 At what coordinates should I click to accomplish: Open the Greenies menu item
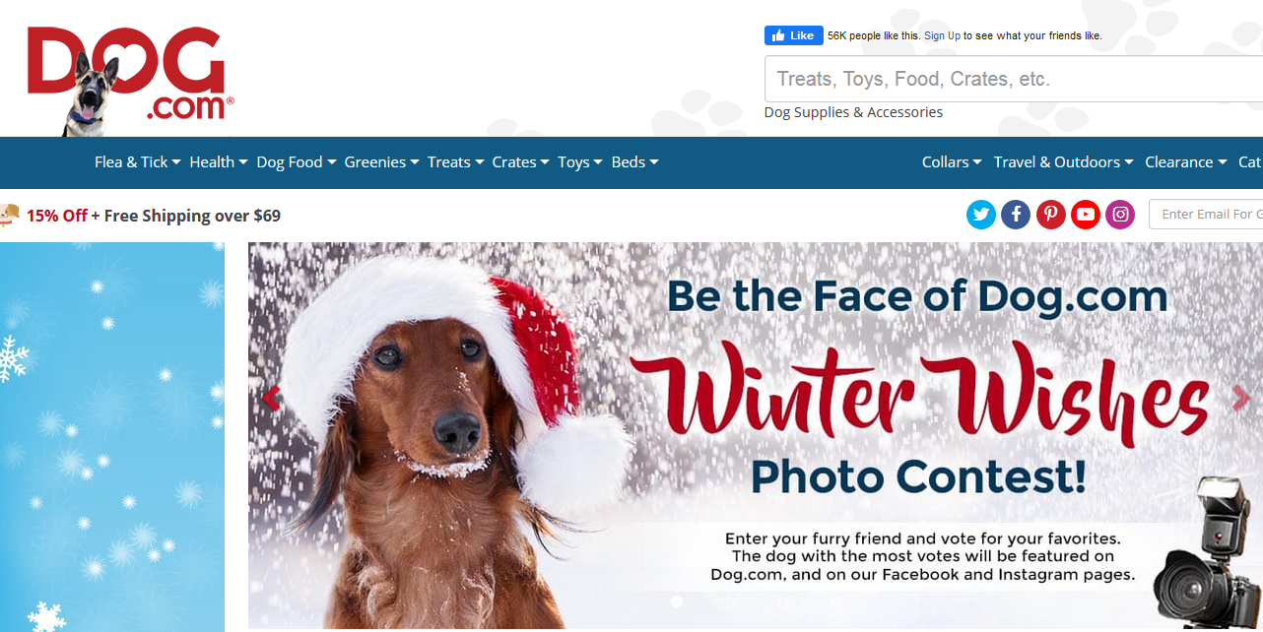click(x=382, y=162)
